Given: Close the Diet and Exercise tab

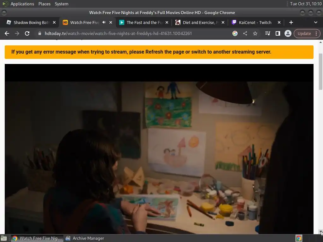Looking at the screenshot, I should 223,22.
